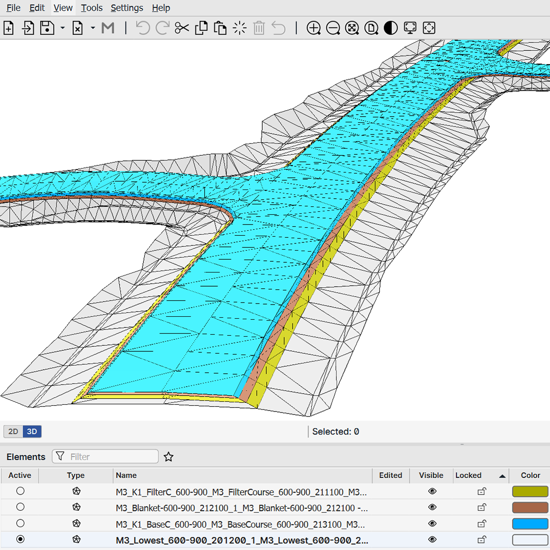Open the Tools menu
The height and width of the screenshot is (550, 550).
92,8
